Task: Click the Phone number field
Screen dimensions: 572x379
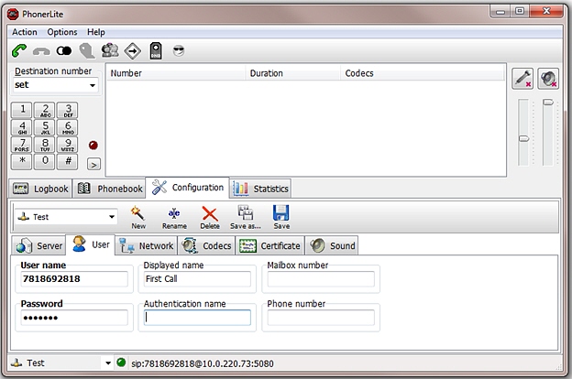Action: [321, 318]
